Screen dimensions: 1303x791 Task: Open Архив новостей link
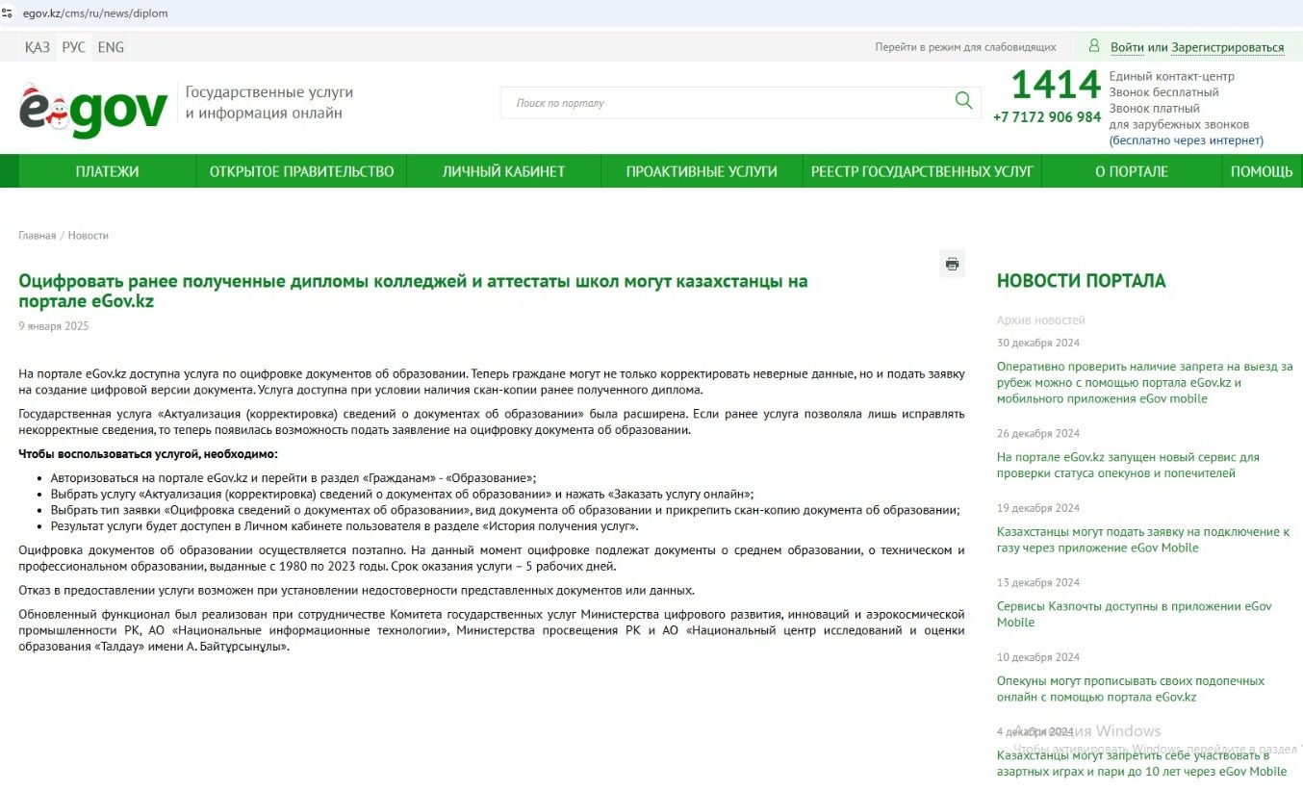point(1040,319)
